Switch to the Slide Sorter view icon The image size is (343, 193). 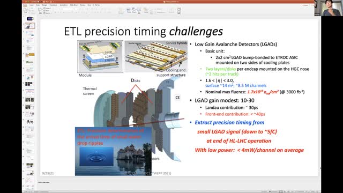pos(285,191)
